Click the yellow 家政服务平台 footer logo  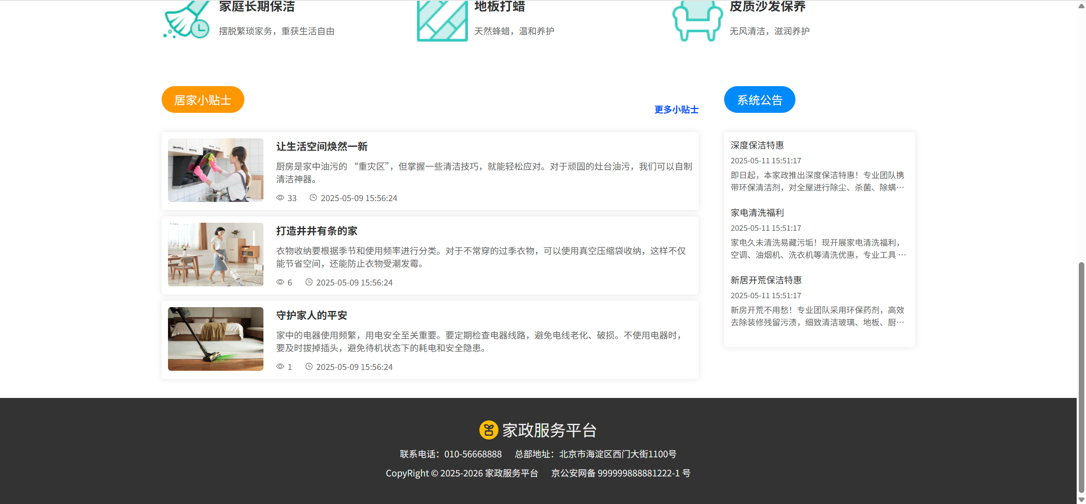(x=488, y=430)
